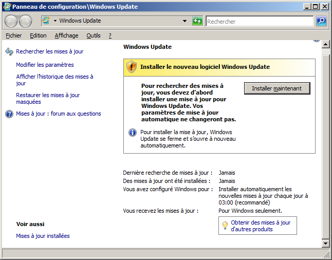The image size is (332, 260).
Task: Click the yellow shield warning icon
Action: pos(132,67)
